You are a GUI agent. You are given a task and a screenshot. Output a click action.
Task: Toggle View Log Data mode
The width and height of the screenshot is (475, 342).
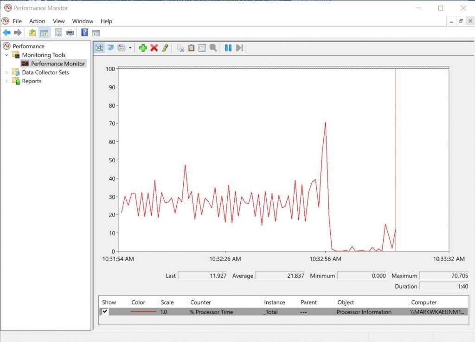pos(110,47)
